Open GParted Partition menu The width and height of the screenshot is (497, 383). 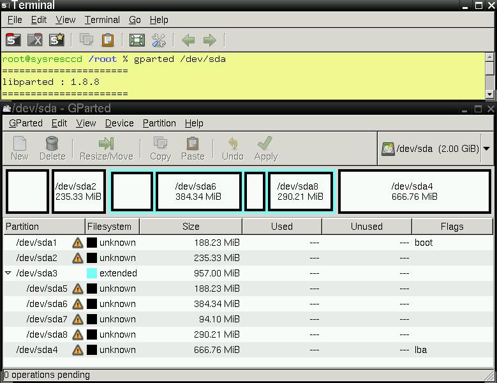(159, 123)
